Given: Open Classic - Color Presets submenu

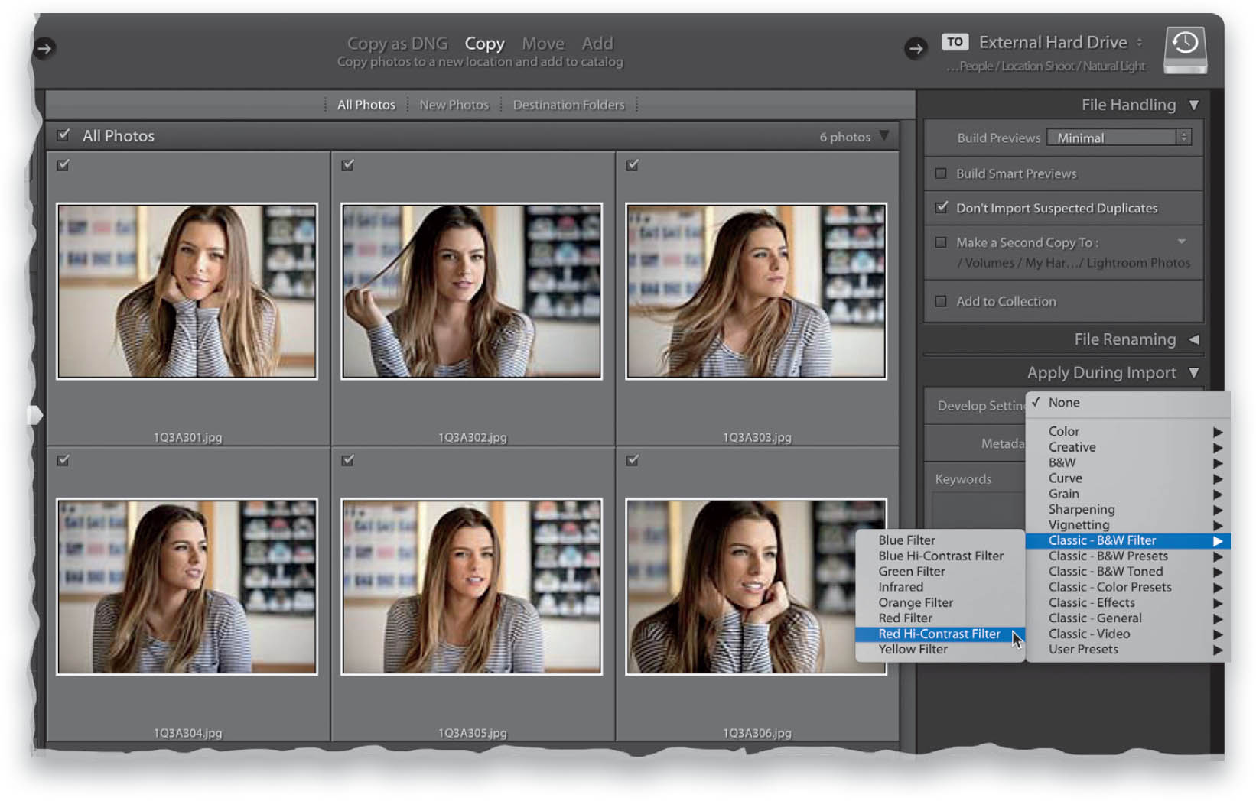Looking at the screenshot, I should [x=1127, y=587].
